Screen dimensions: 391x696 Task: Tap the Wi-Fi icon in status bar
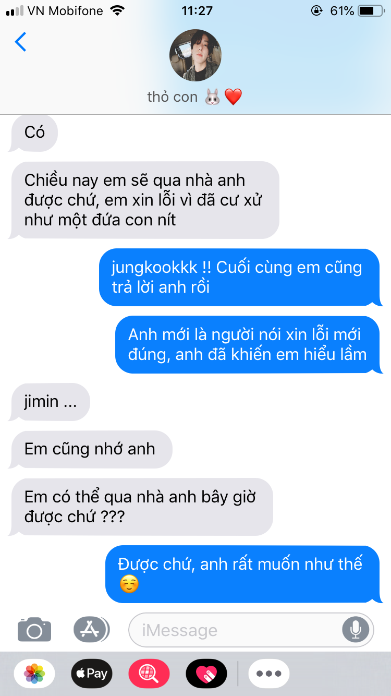[118, 10]
